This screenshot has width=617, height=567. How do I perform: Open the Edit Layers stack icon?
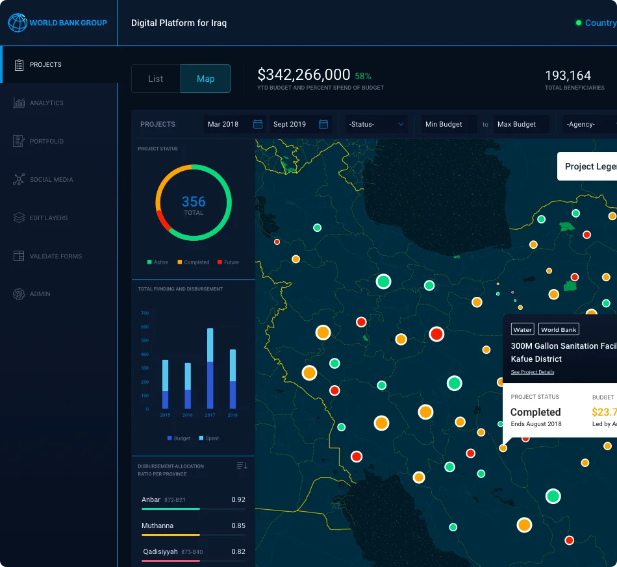pyautogui.click(x=19, y=218)
